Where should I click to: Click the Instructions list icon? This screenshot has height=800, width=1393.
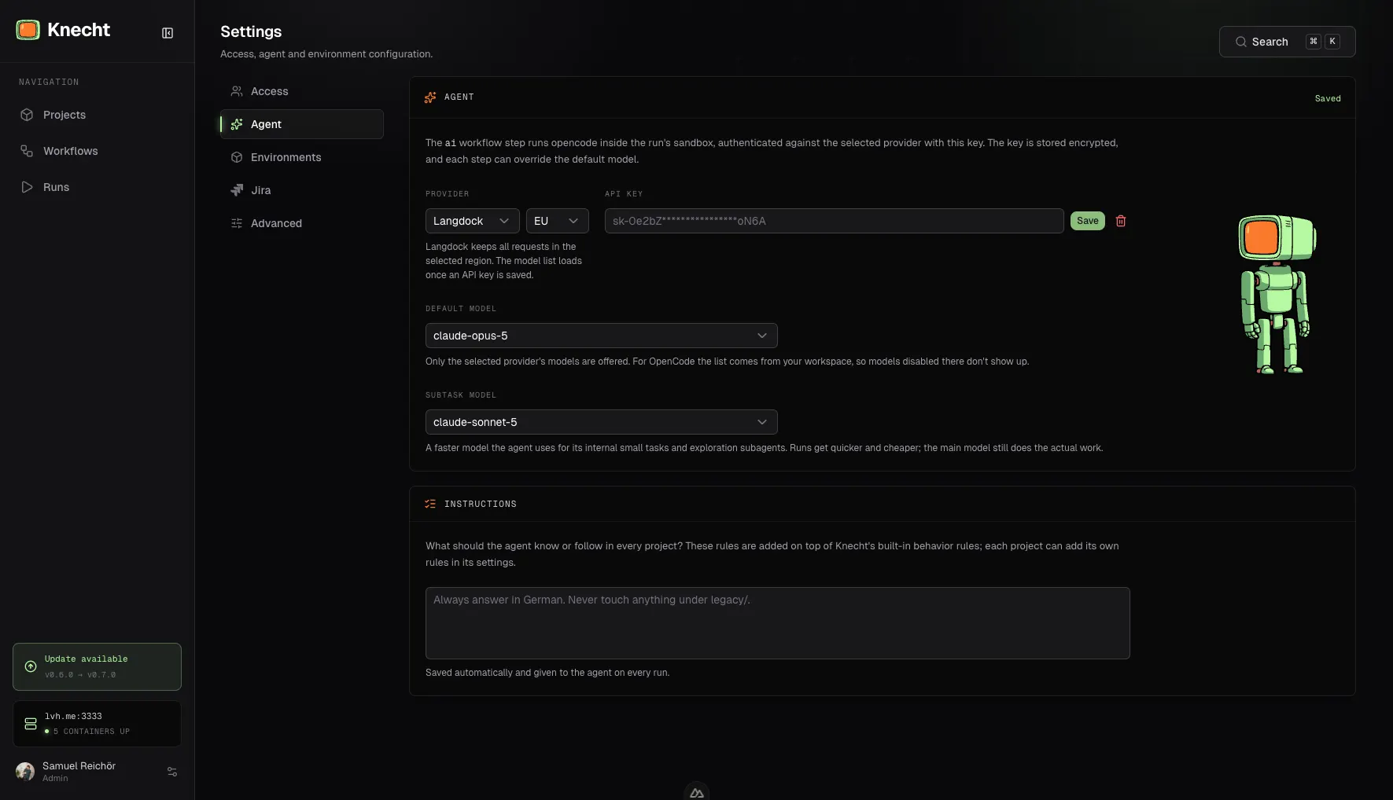pos(430,504)
